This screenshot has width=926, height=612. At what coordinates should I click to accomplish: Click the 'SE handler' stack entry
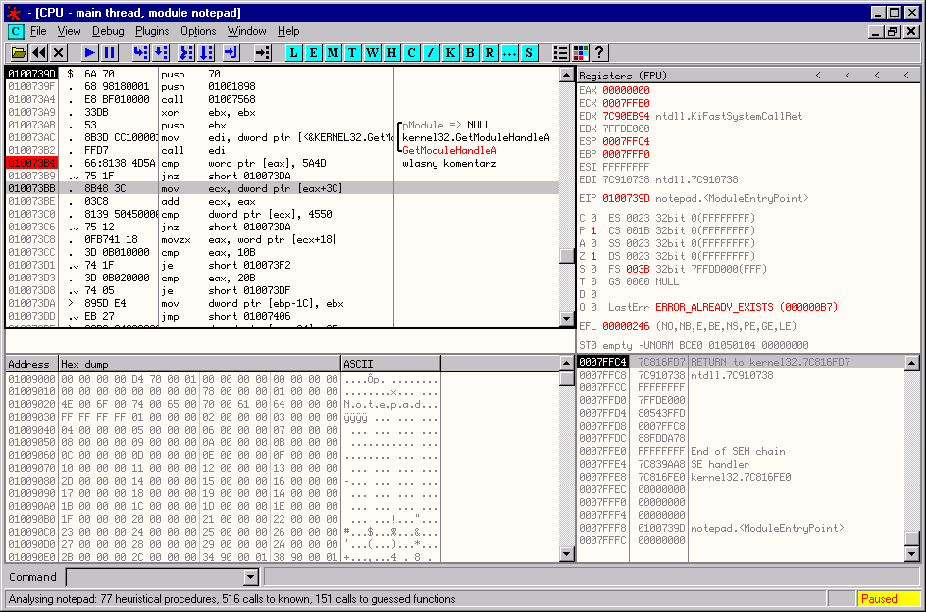point(720,464)
